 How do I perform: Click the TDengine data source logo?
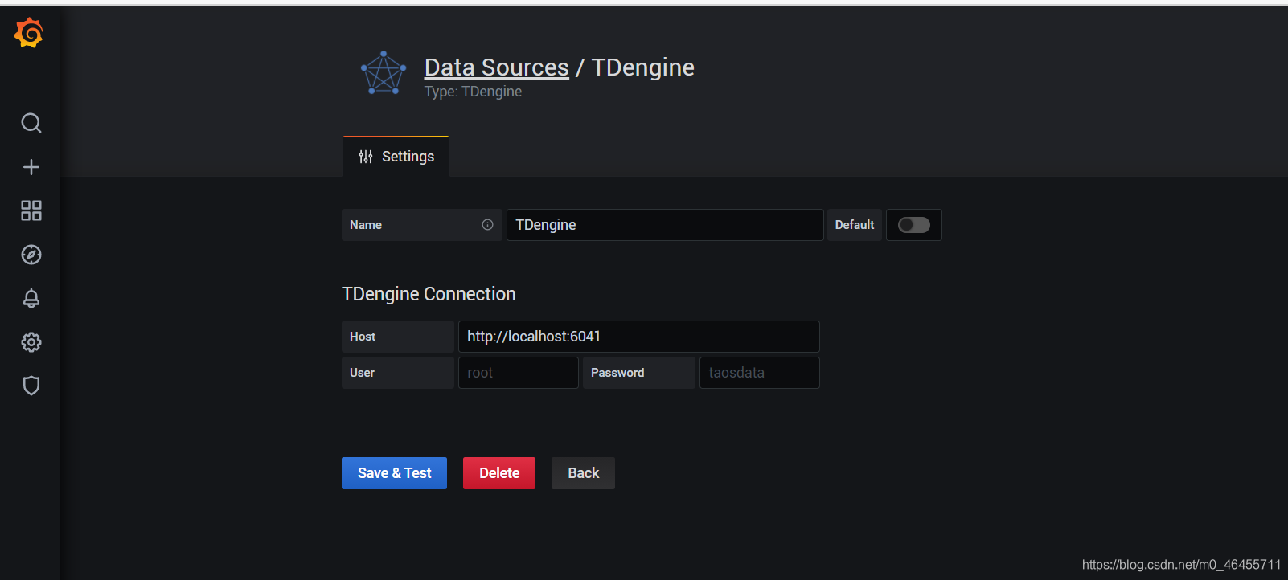click(384, 73)
